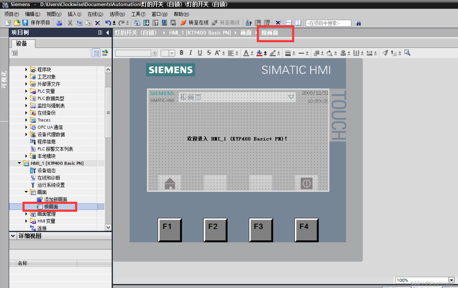This screenshot has height=288, width=458.
Task: Click the bring-to-front order icon
Action: tap(316, 53)
